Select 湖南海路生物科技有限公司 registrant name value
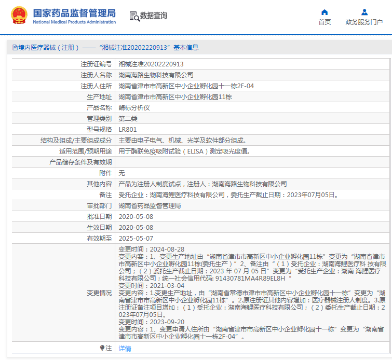 pyautogui.click(x=156, y=75)
